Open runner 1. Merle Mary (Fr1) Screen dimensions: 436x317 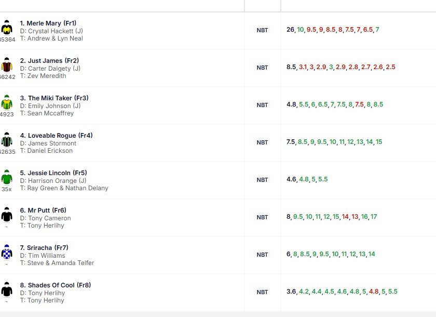click(48, 23)
